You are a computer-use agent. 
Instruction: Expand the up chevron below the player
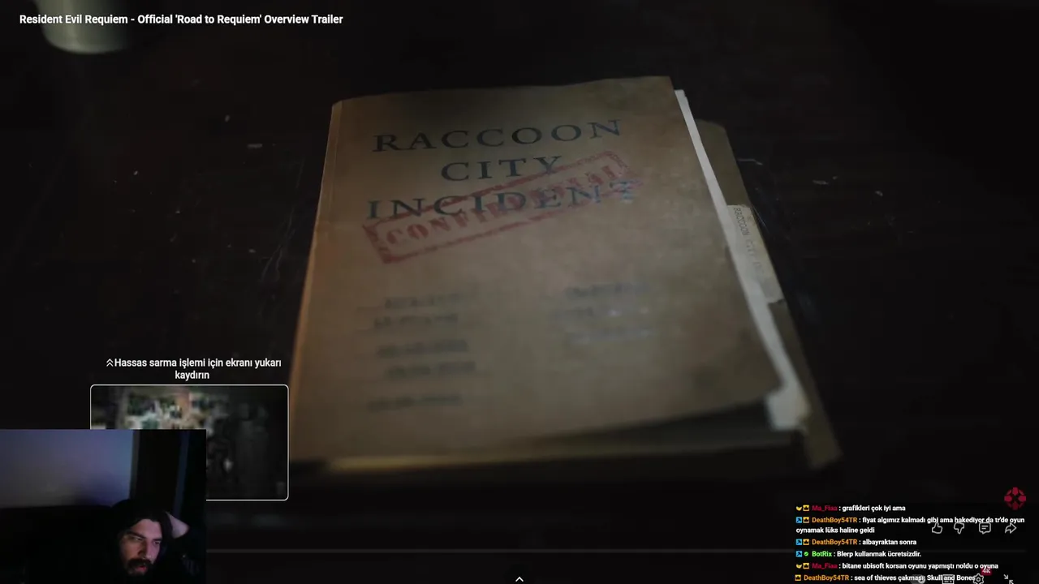click(x=519, y=578)
